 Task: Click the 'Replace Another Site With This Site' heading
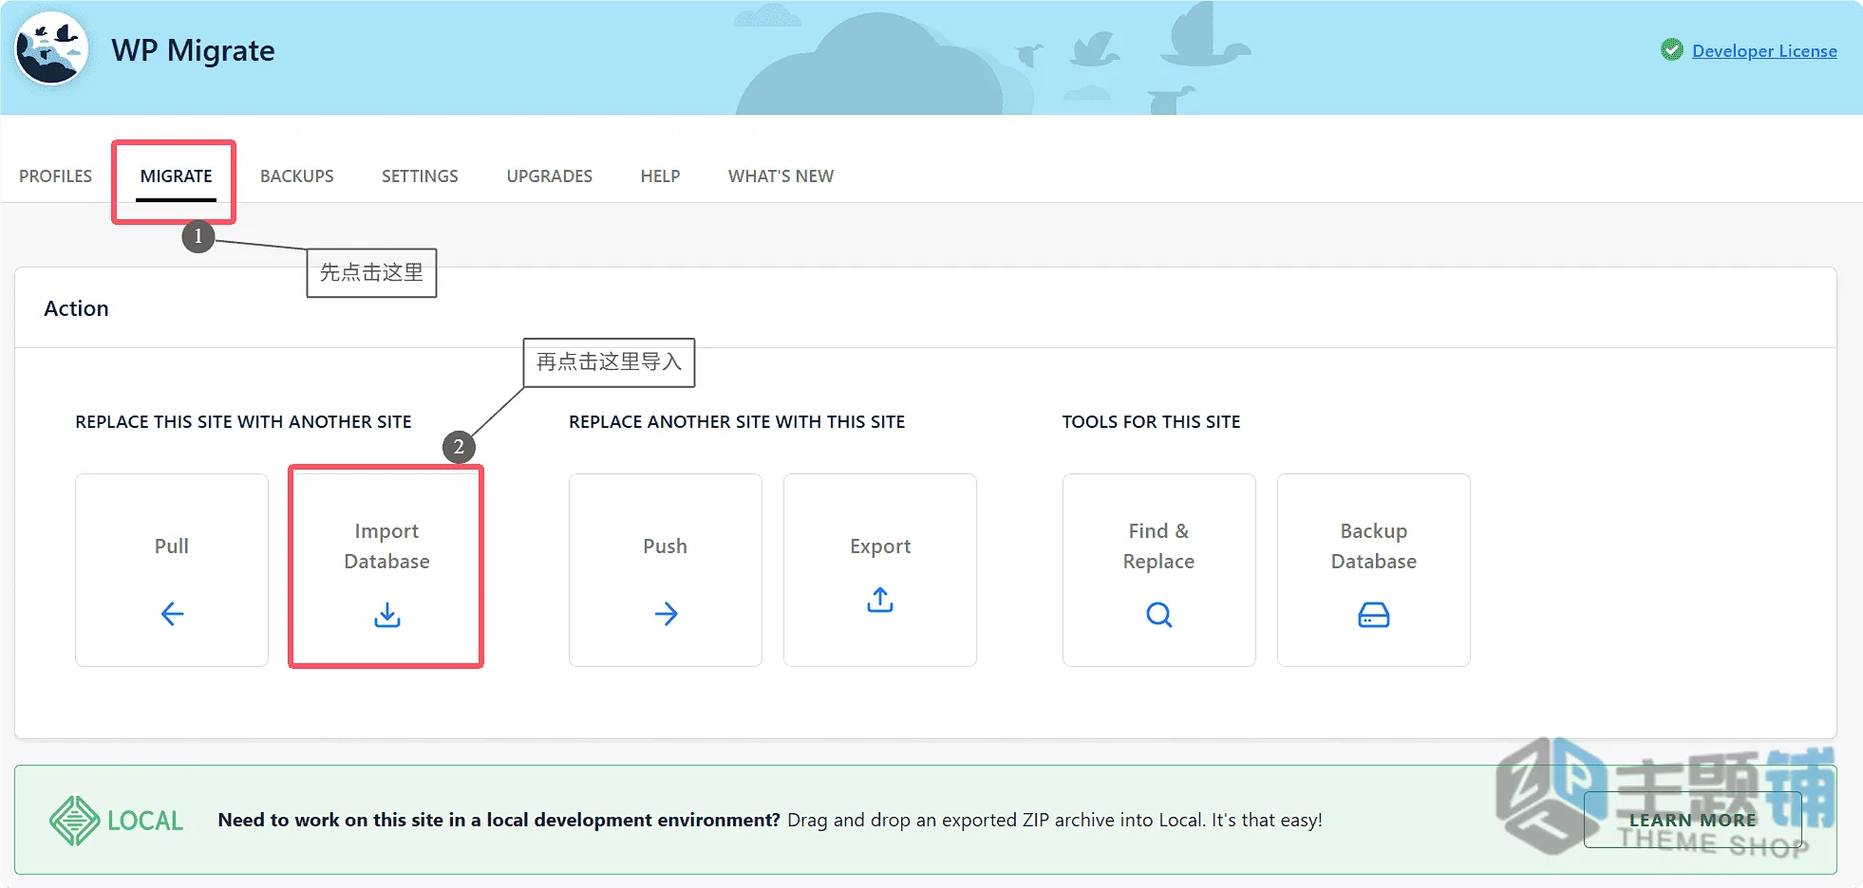click(x=737, y=422)
